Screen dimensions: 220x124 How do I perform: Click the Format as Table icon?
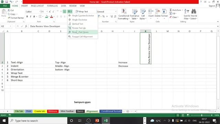134,11
